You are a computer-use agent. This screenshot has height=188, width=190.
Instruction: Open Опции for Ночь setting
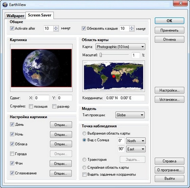click(61, 135)
